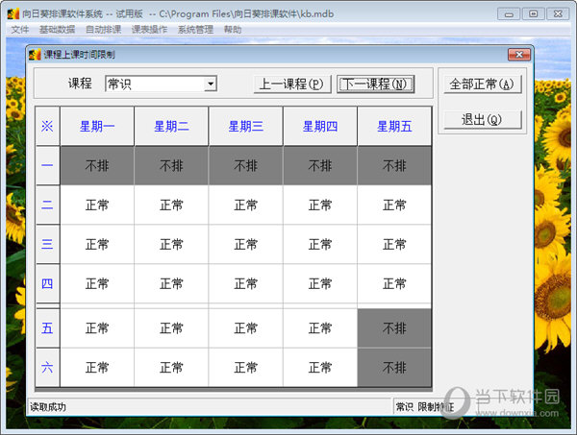Viewport: 577px width, 435px height.
Task: Click 星期三 fifth period 正常 cell
Action: (x=246, y=327)
